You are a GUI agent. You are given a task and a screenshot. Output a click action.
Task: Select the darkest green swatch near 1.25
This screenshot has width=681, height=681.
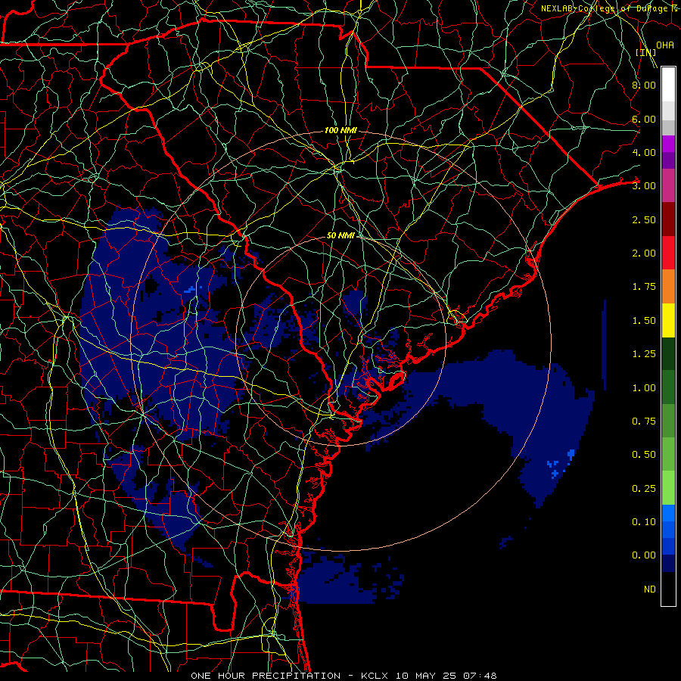[668, 354]
